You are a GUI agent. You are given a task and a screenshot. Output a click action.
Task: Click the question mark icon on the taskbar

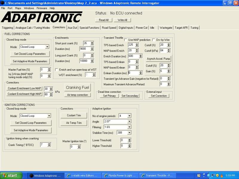(x=199, y=175)
